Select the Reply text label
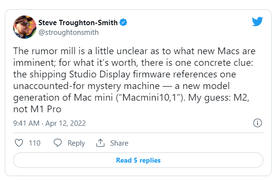This screenshot has width=277, height=180. [76, 143]
